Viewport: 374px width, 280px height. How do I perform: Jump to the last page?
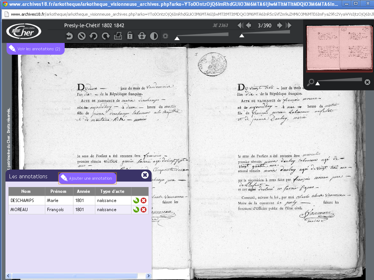[x=289, y=26]
